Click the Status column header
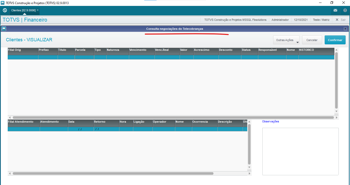The image size is (350, 185). [x=250, y=51]
